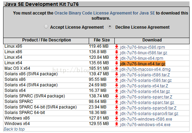Click the red download arrow for jdk-7u76-linux-i586.tar.gz
This screenshot has height=133, width=192.
click(116, 52)
